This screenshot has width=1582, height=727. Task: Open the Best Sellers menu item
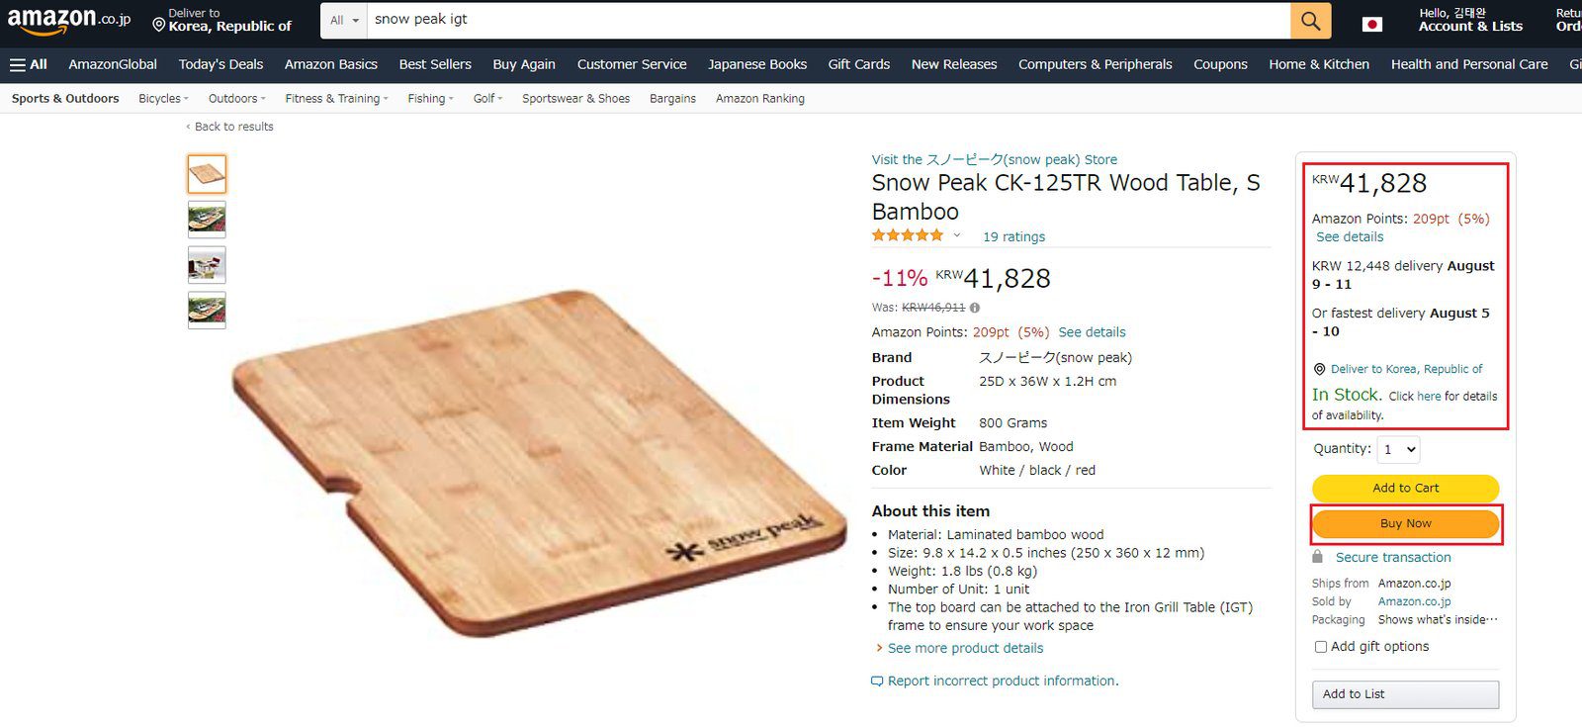[x=435, y=64]
